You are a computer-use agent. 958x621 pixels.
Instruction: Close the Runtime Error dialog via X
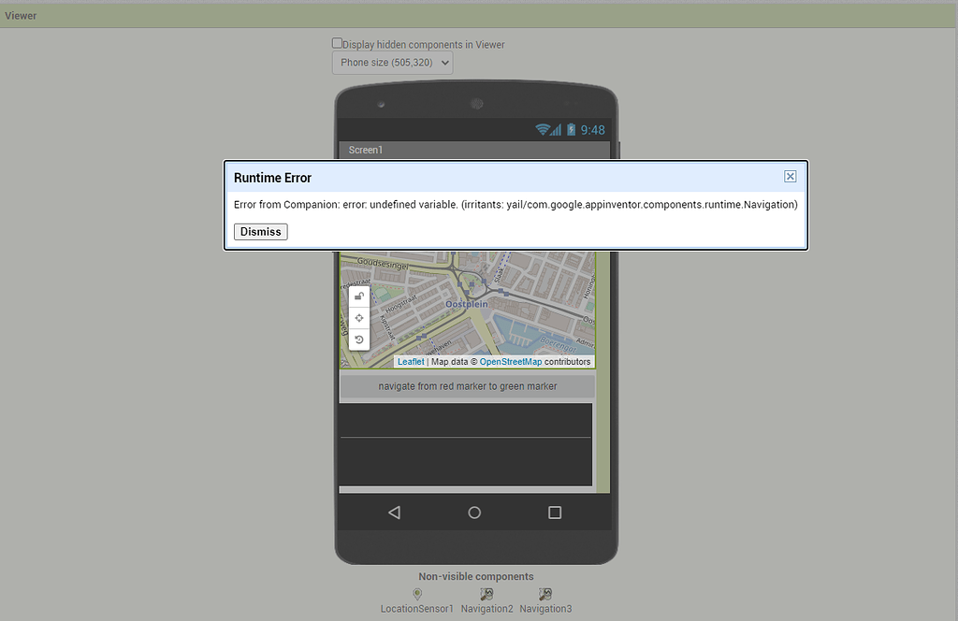pos(791,175)
